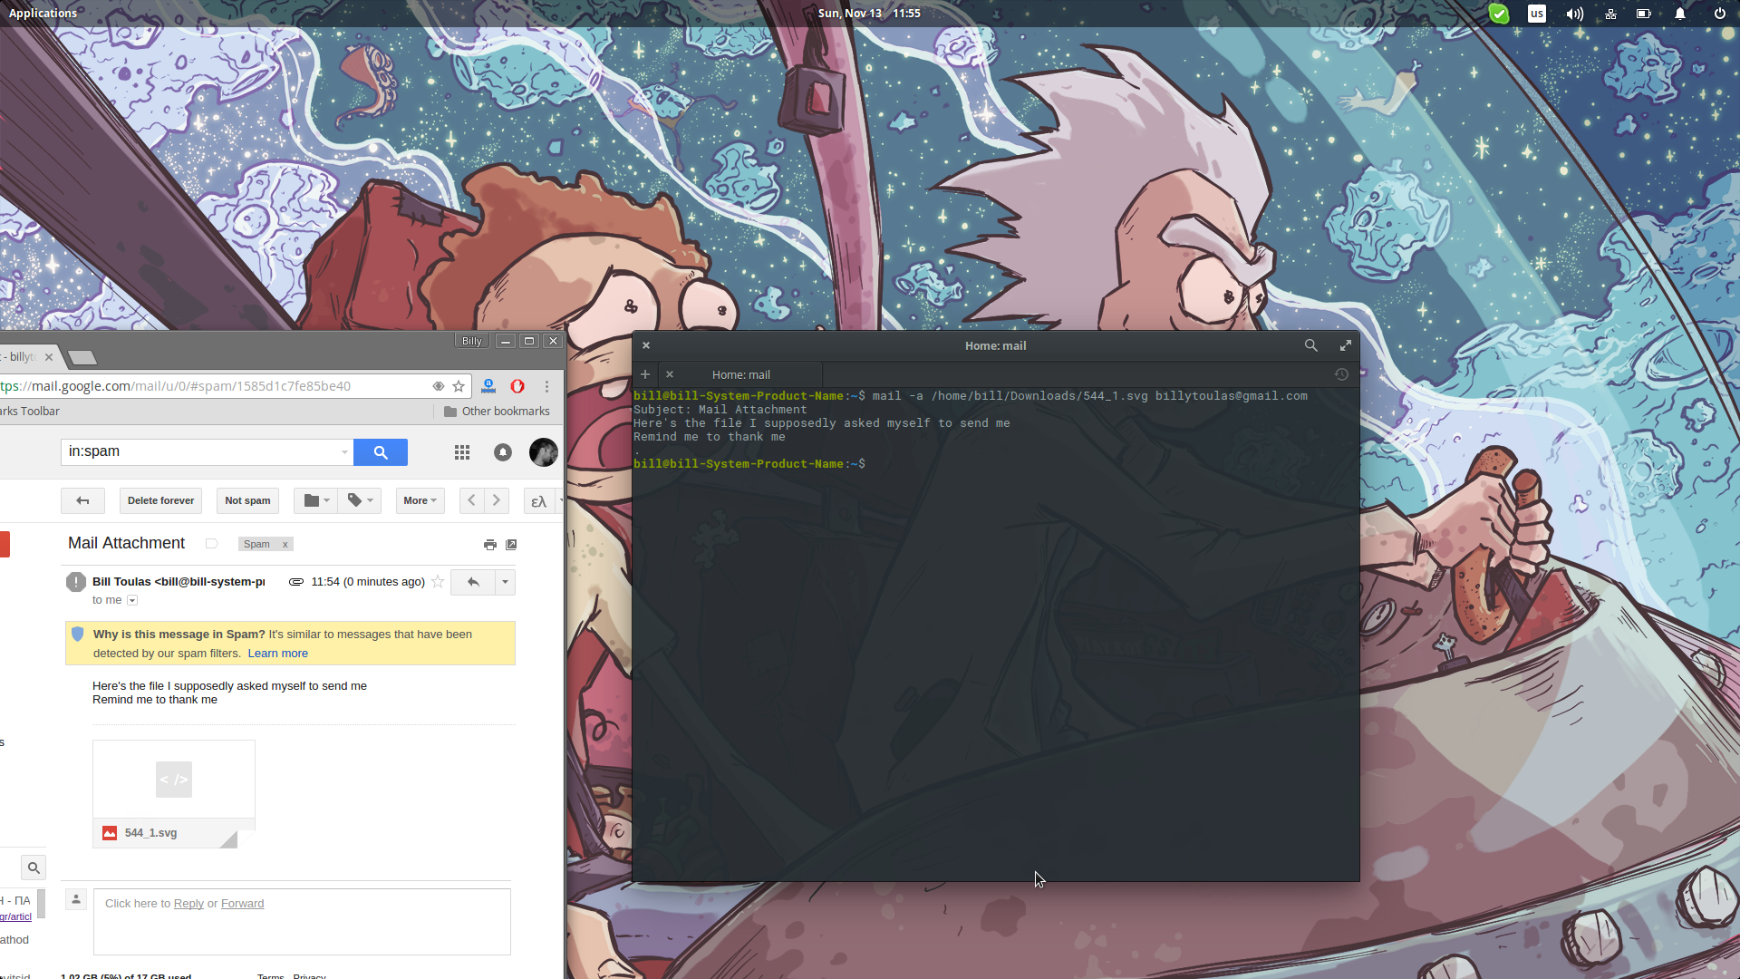Remove the Spam label with x
The height and width of the screenshot is (979, 1740).
tap(285, 544)
